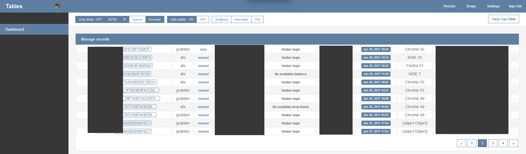Open the Settings menu item

click(x=493, y=6)
